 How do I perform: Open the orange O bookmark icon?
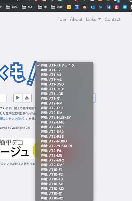point(69,7)
